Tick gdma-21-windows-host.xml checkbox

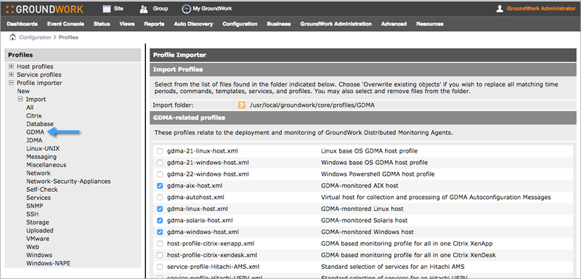pyautogui.click(x=160, y=163)
